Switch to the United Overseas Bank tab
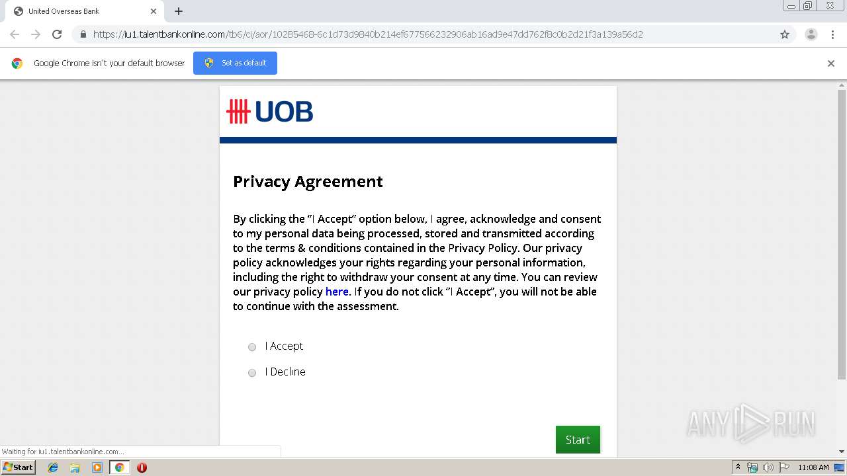The image size is (847, 476). click(79, 11)
